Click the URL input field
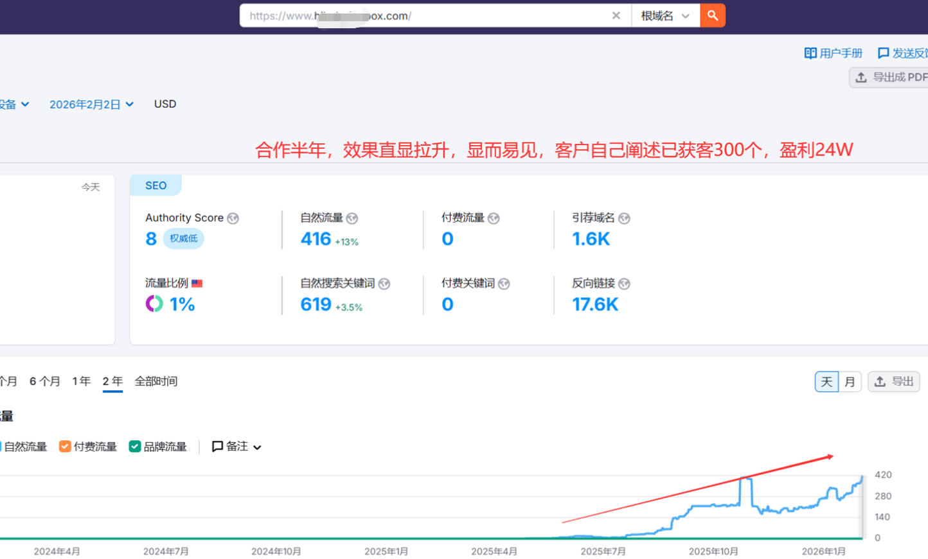 pos(424,15)
